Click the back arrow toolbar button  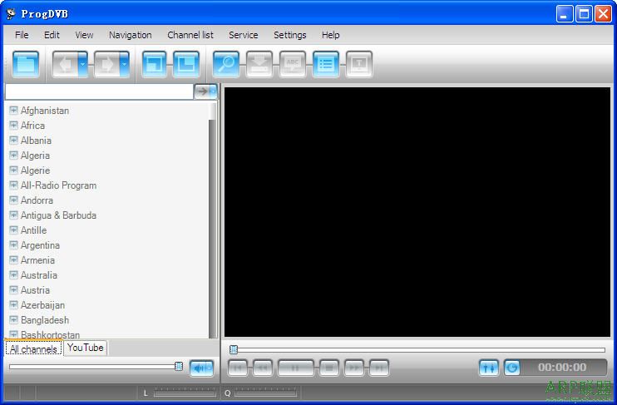coord(65,64)
